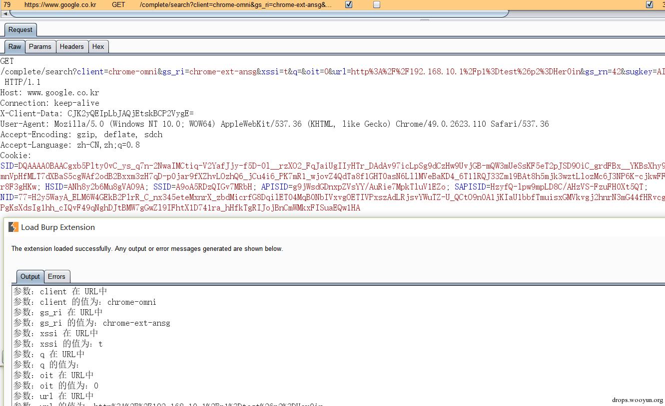Click the output line showing chrome-omni value

tap(85, 302)
